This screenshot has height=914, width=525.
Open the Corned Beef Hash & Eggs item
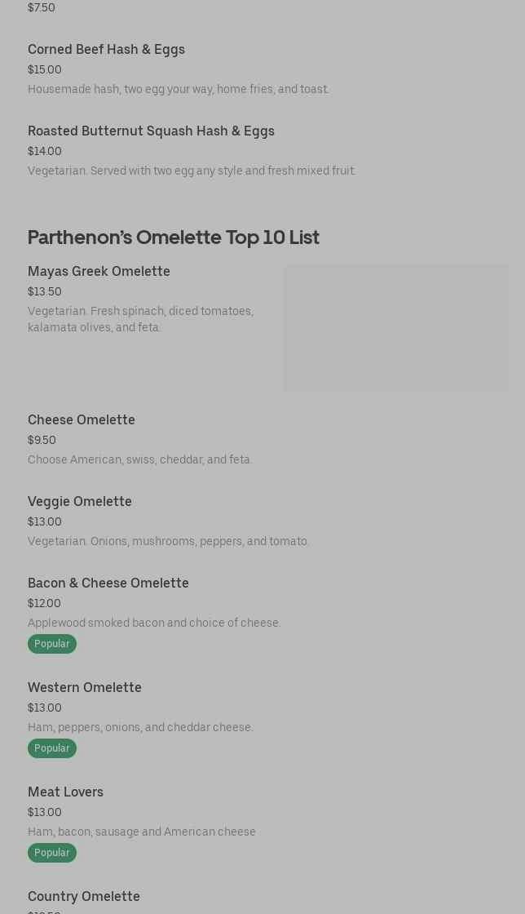(x=106, y=49)
